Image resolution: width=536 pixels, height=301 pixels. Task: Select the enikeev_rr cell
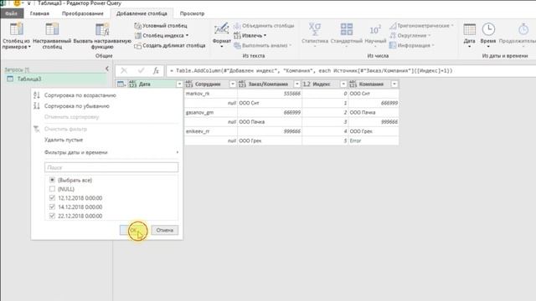[211, 131]
